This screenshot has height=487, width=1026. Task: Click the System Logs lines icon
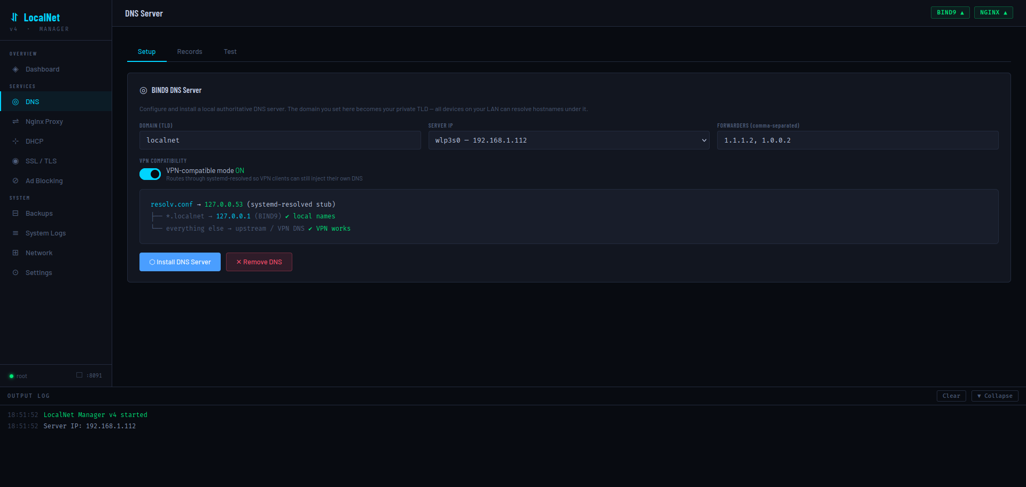pos(15,233)
